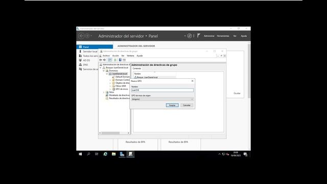Click the notifications flag in Server Manager
Viewport: 327px width, 184px height.
coord(199,36)
